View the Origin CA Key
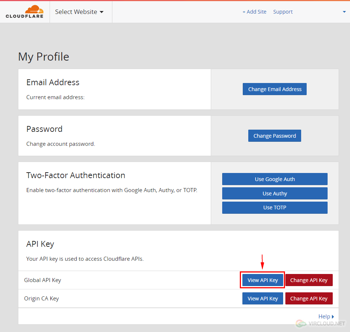 click(x=263, y=298)
